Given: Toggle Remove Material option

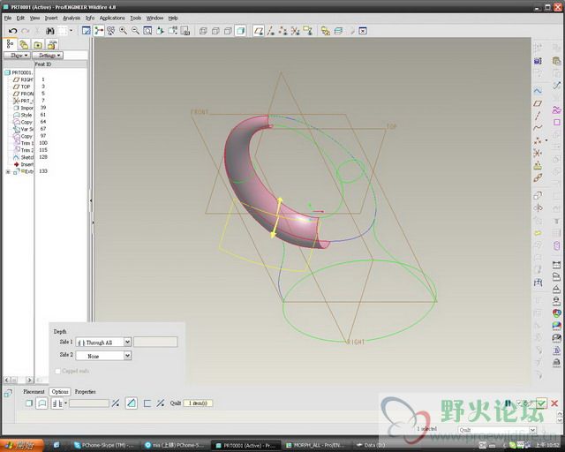Looking at the screenshot, I should (x=132, y=403).
